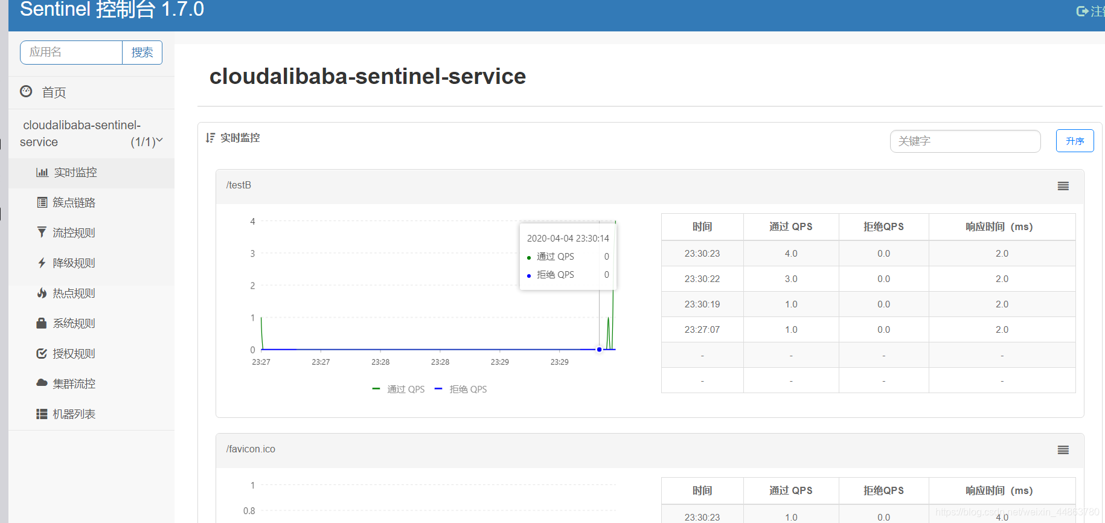Click the 拒绝QPS column header in /testB table

(x=883, y=227)
